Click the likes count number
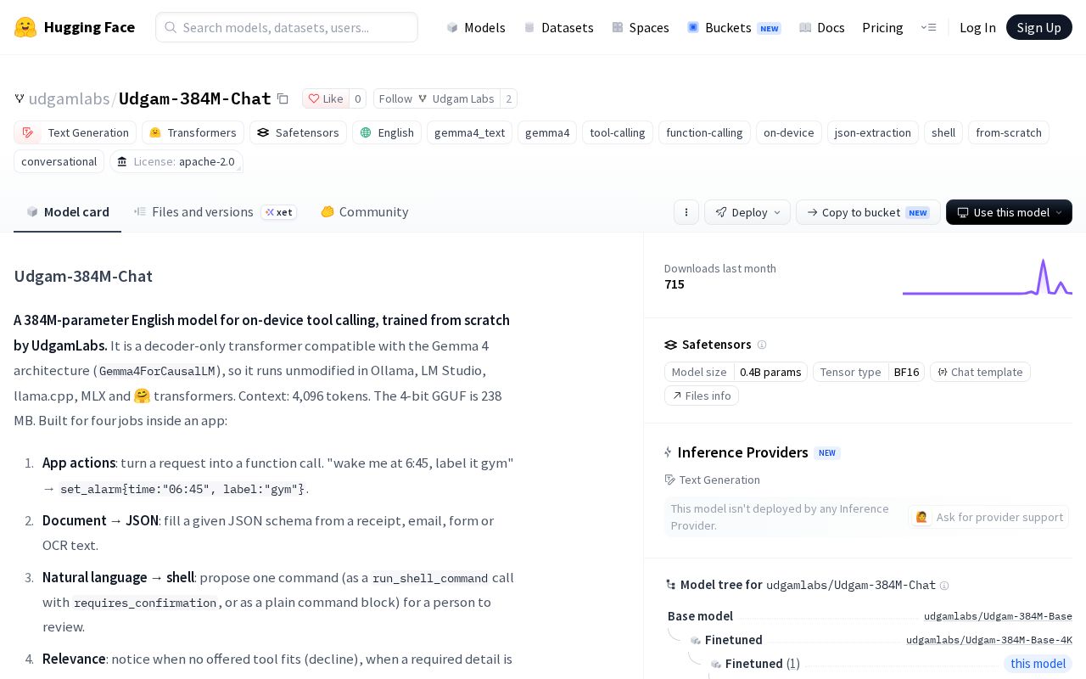This screenshot has width=1086, height=679. point(357,98)
